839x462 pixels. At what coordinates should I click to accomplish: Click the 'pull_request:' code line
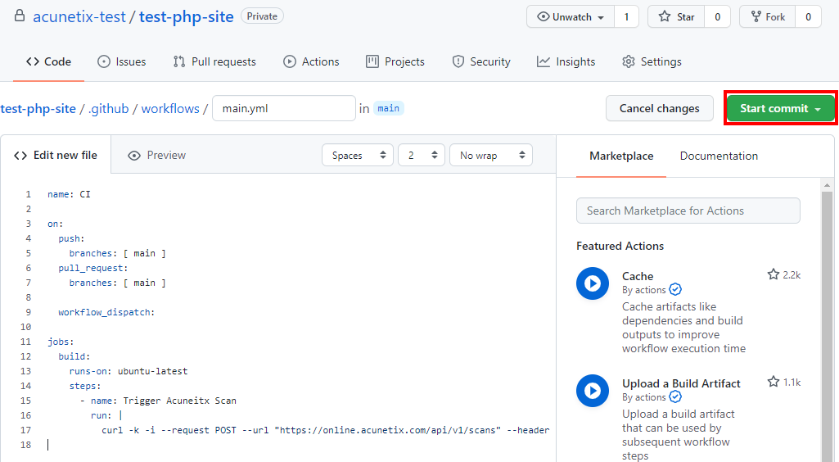click(93, 268)
